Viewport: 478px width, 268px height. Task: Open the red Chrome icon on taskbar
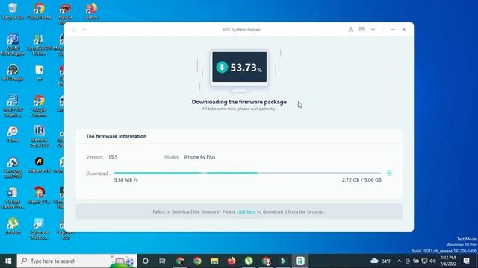pos(266,261)
